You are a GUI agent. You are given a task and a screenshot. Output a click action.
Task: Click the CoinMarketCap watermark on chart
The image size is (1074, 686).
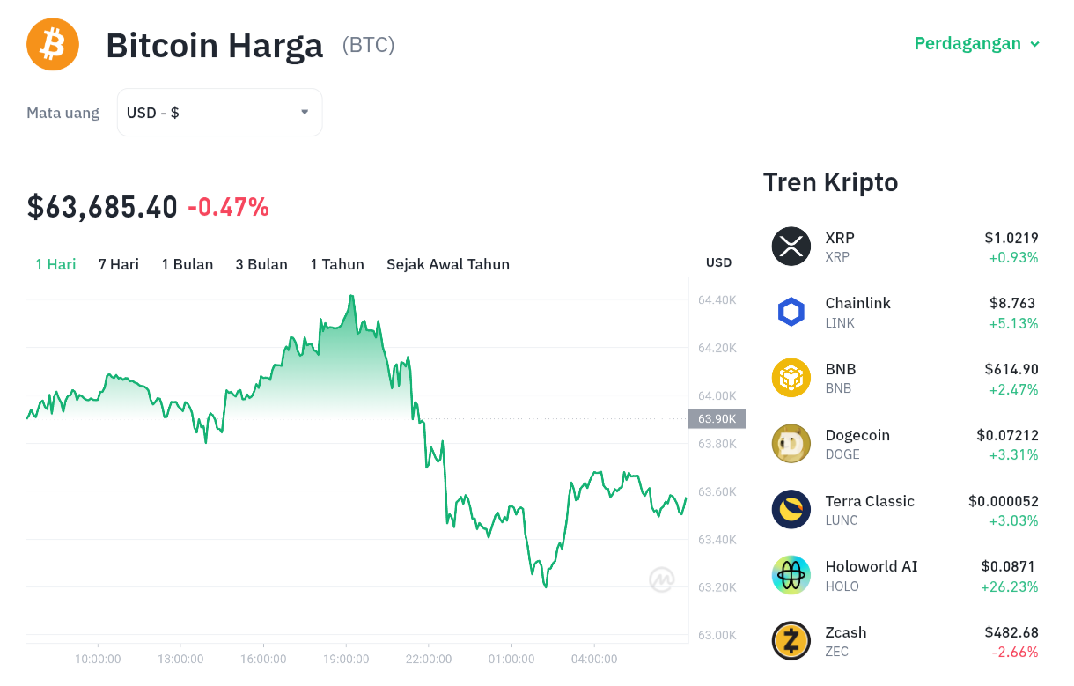click(662, 579)
